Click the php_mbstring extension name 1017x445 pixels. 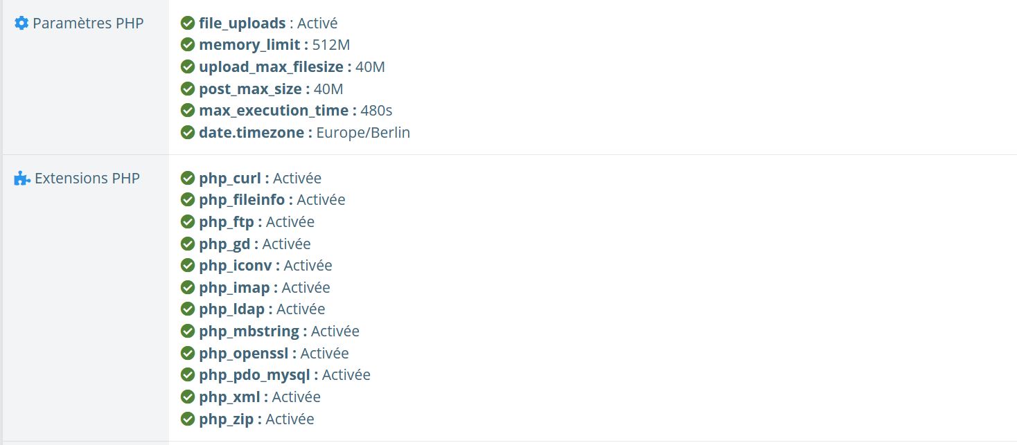click(x=249, y=332)
